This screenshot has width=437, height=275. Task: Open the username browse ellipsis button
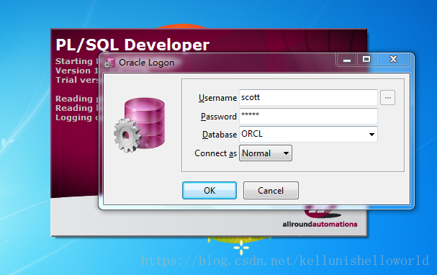(x=387, y=98)
